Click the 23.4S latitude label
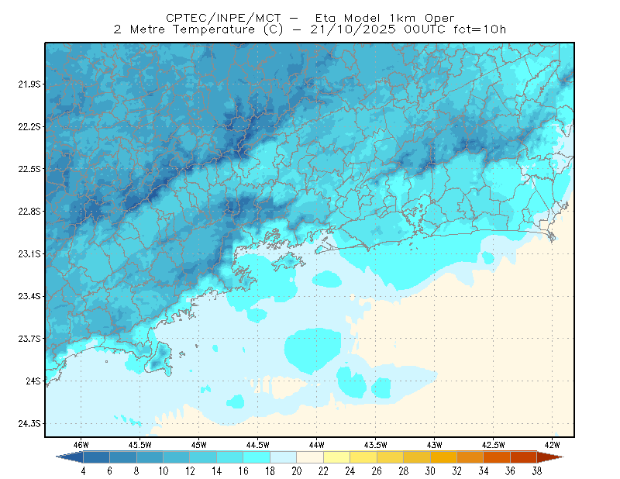620x479 pixels. [29, 296]
